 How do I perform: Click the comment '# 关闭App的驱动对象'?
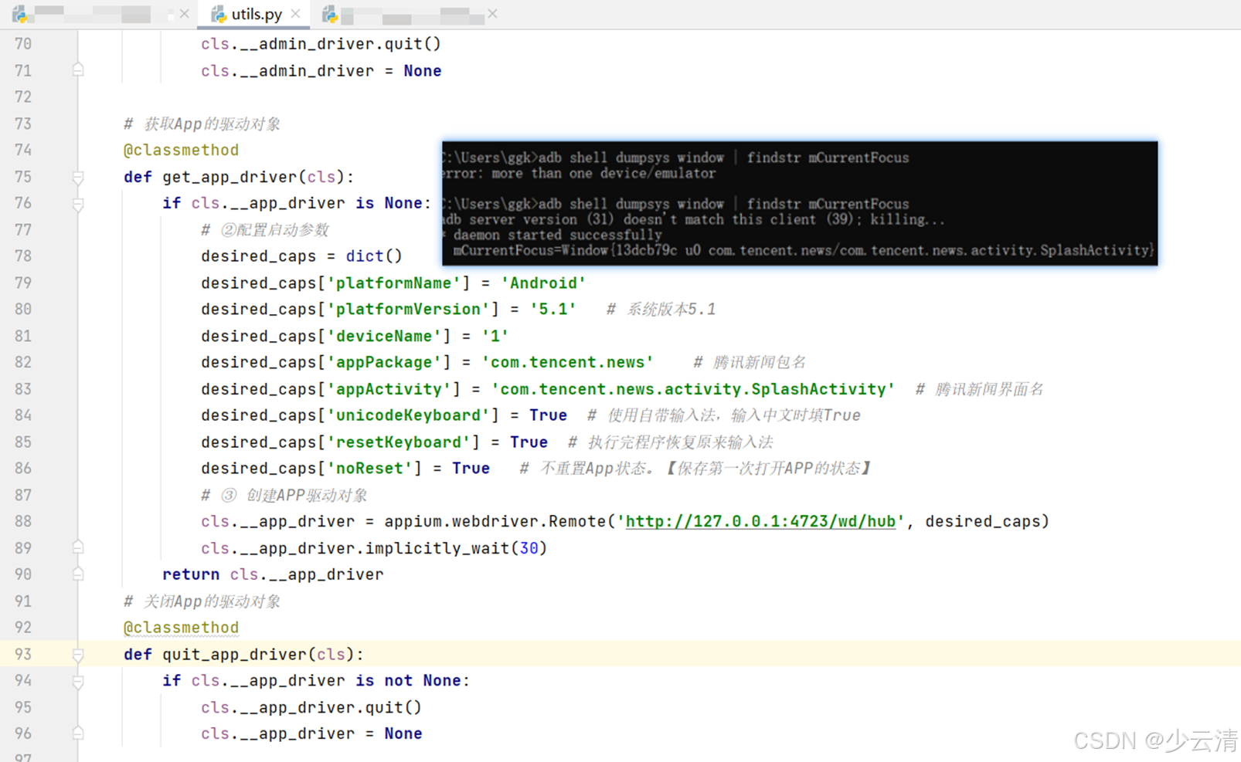point(202,601)
